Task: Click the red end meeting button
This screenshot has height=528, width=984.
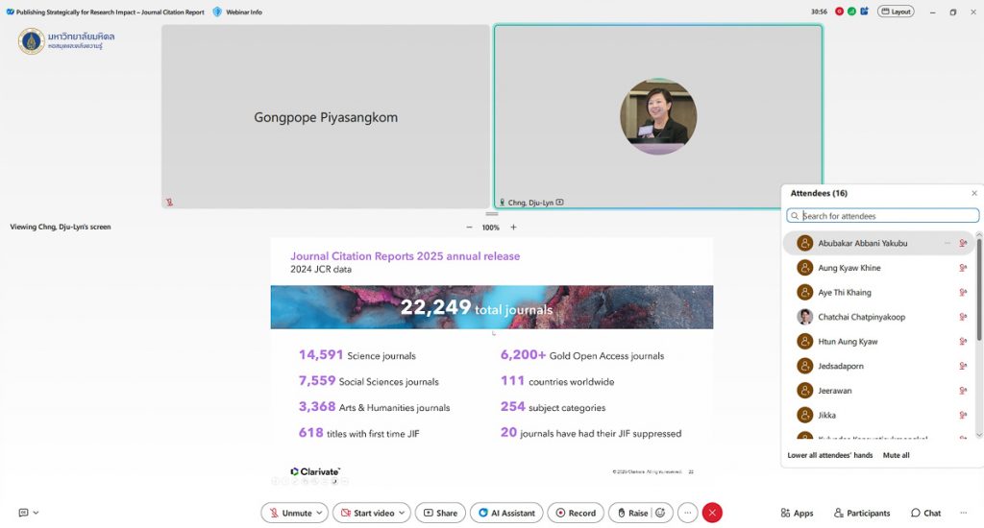Action: [712, 513]
